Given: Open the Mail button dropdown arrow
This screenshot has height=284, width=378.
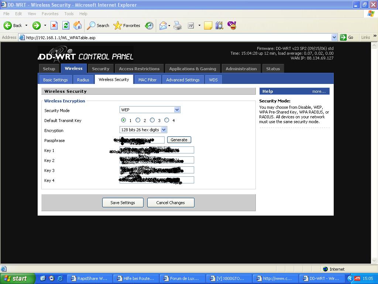Looking at the screenshot, I should click(169, 26).
